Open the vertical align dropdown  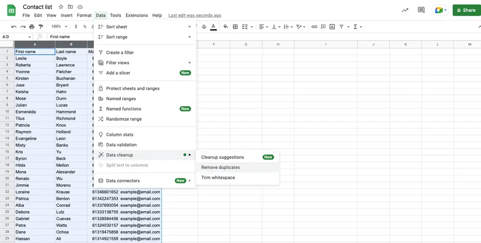[x=276, y=27]
